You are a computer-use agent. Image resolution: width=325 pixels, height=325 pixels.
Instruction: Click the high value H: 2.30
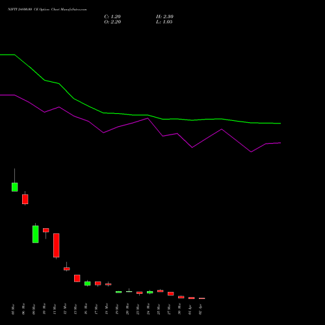tap(164, 17)
